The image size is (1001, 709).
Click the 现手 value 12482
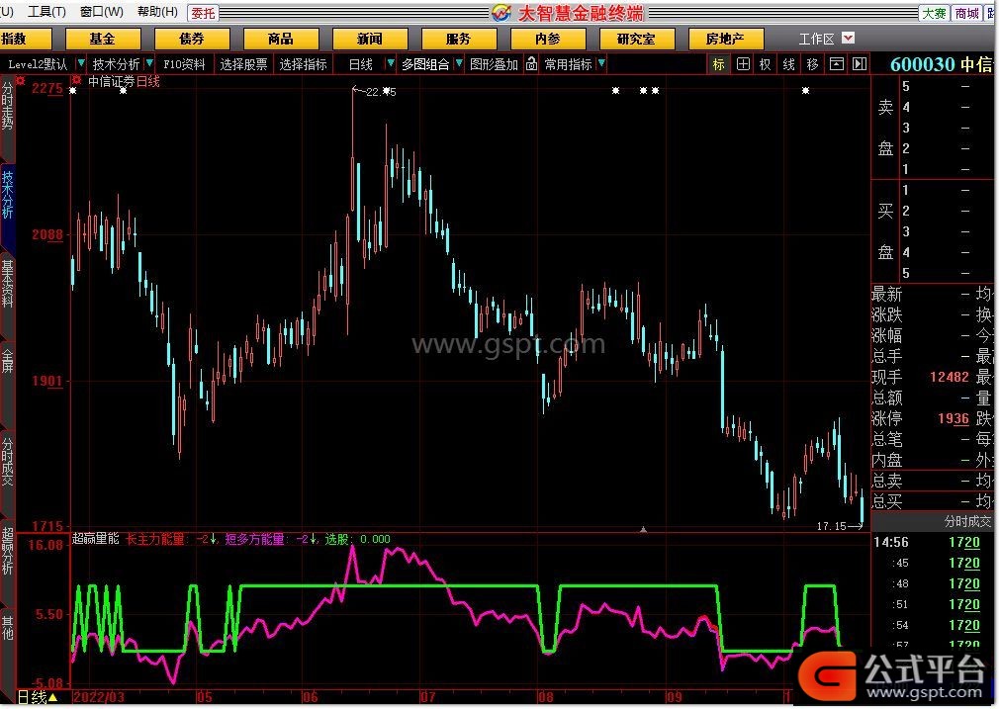(x=950, y=377)
